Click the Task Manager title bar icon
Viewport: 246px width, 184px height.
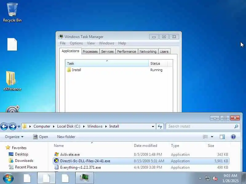61,37
